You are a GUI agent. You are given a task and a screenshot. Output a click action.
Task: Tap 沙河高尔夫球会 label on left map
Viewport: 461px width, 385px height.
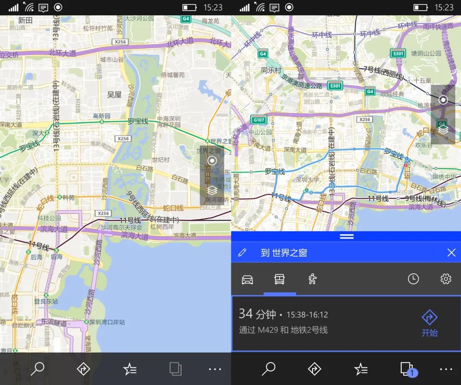pos(121,227)
